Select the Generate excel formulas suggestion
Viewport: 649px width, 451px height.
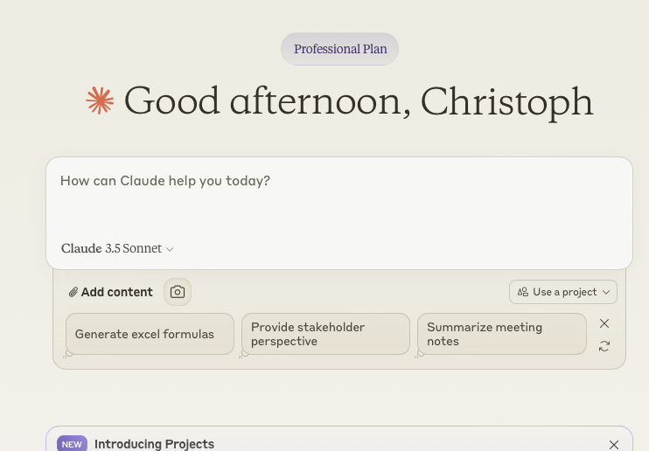150,334
